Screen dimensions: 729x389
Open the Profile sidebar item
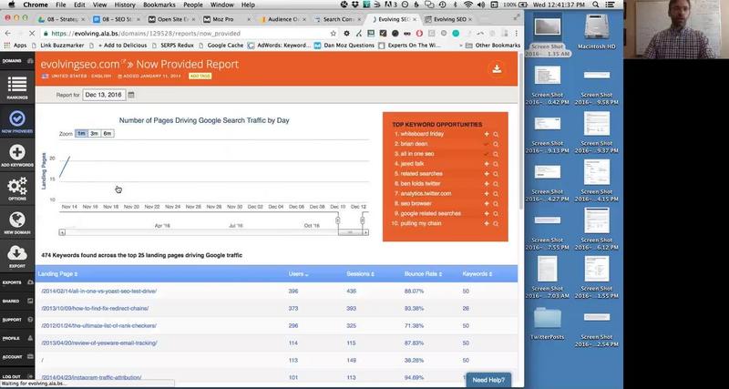pyautogui.click(x=17, y=338)
